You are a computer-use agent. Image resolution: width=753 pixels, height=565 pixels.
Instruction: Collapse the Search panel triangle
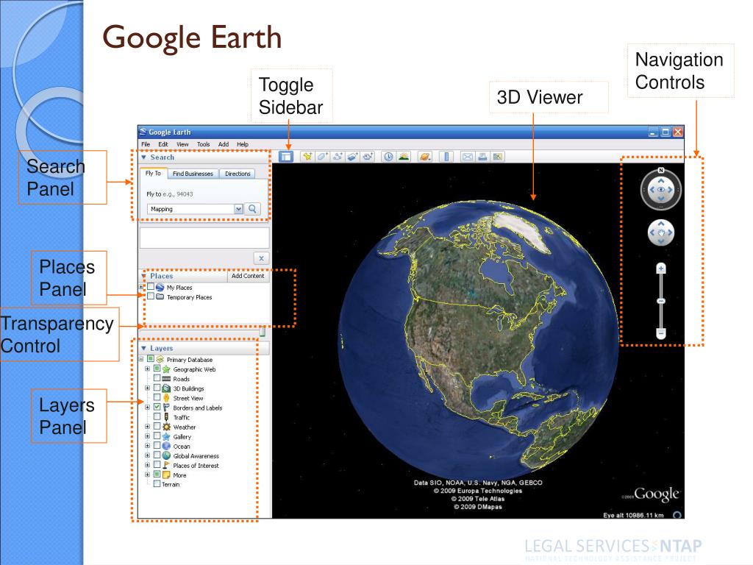point(143,157)
